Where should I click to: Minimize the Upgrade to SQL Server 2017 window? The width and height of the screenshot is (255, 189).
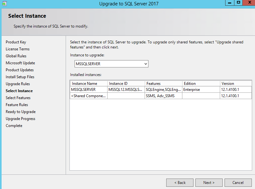pyautogui.click(x=230, y=3)
